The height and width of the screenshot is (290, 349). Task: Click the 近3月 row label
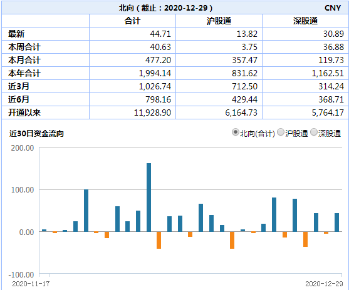tap(19, 86)
